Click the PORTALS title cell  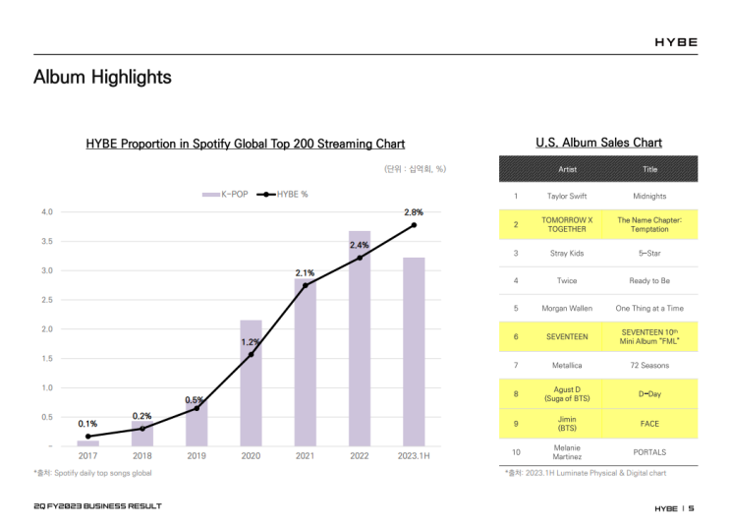(649, 452)
